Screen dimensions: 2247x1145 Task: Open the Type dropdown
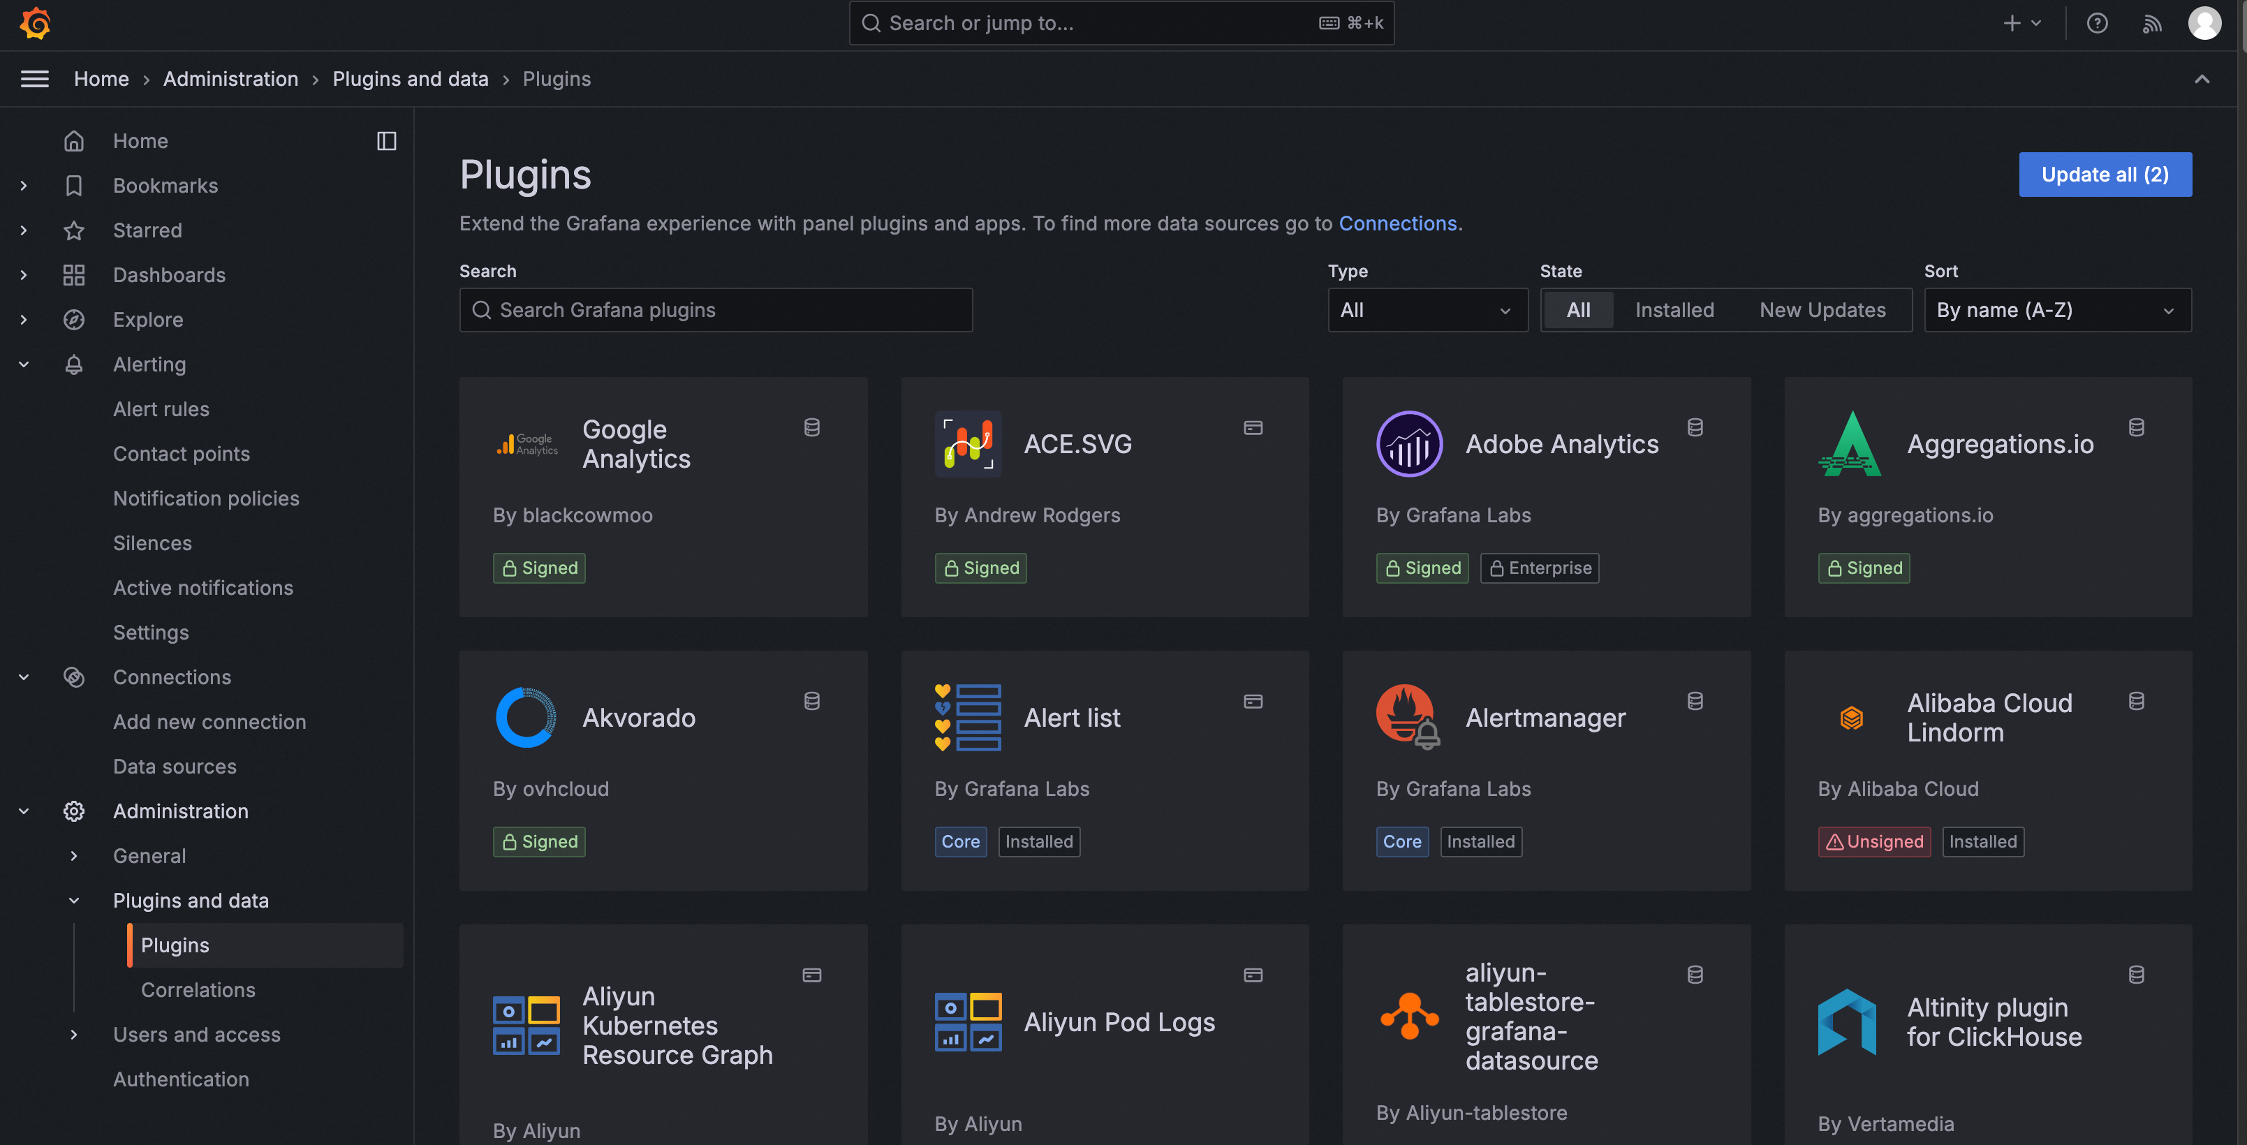pos(1427,311)
